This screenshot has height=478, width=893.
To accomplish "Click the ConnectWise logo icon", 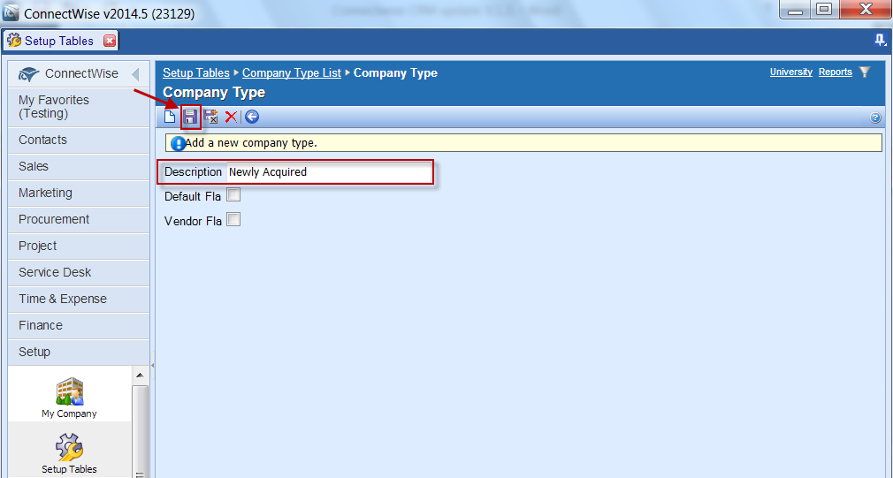I will tap(28, 74).
